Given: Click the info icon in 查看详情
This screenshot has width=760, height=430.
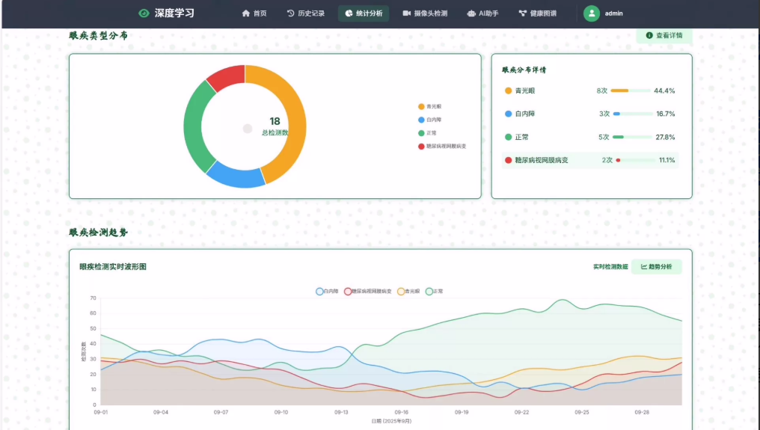Looking at the screenshot, I should [649, 35].
